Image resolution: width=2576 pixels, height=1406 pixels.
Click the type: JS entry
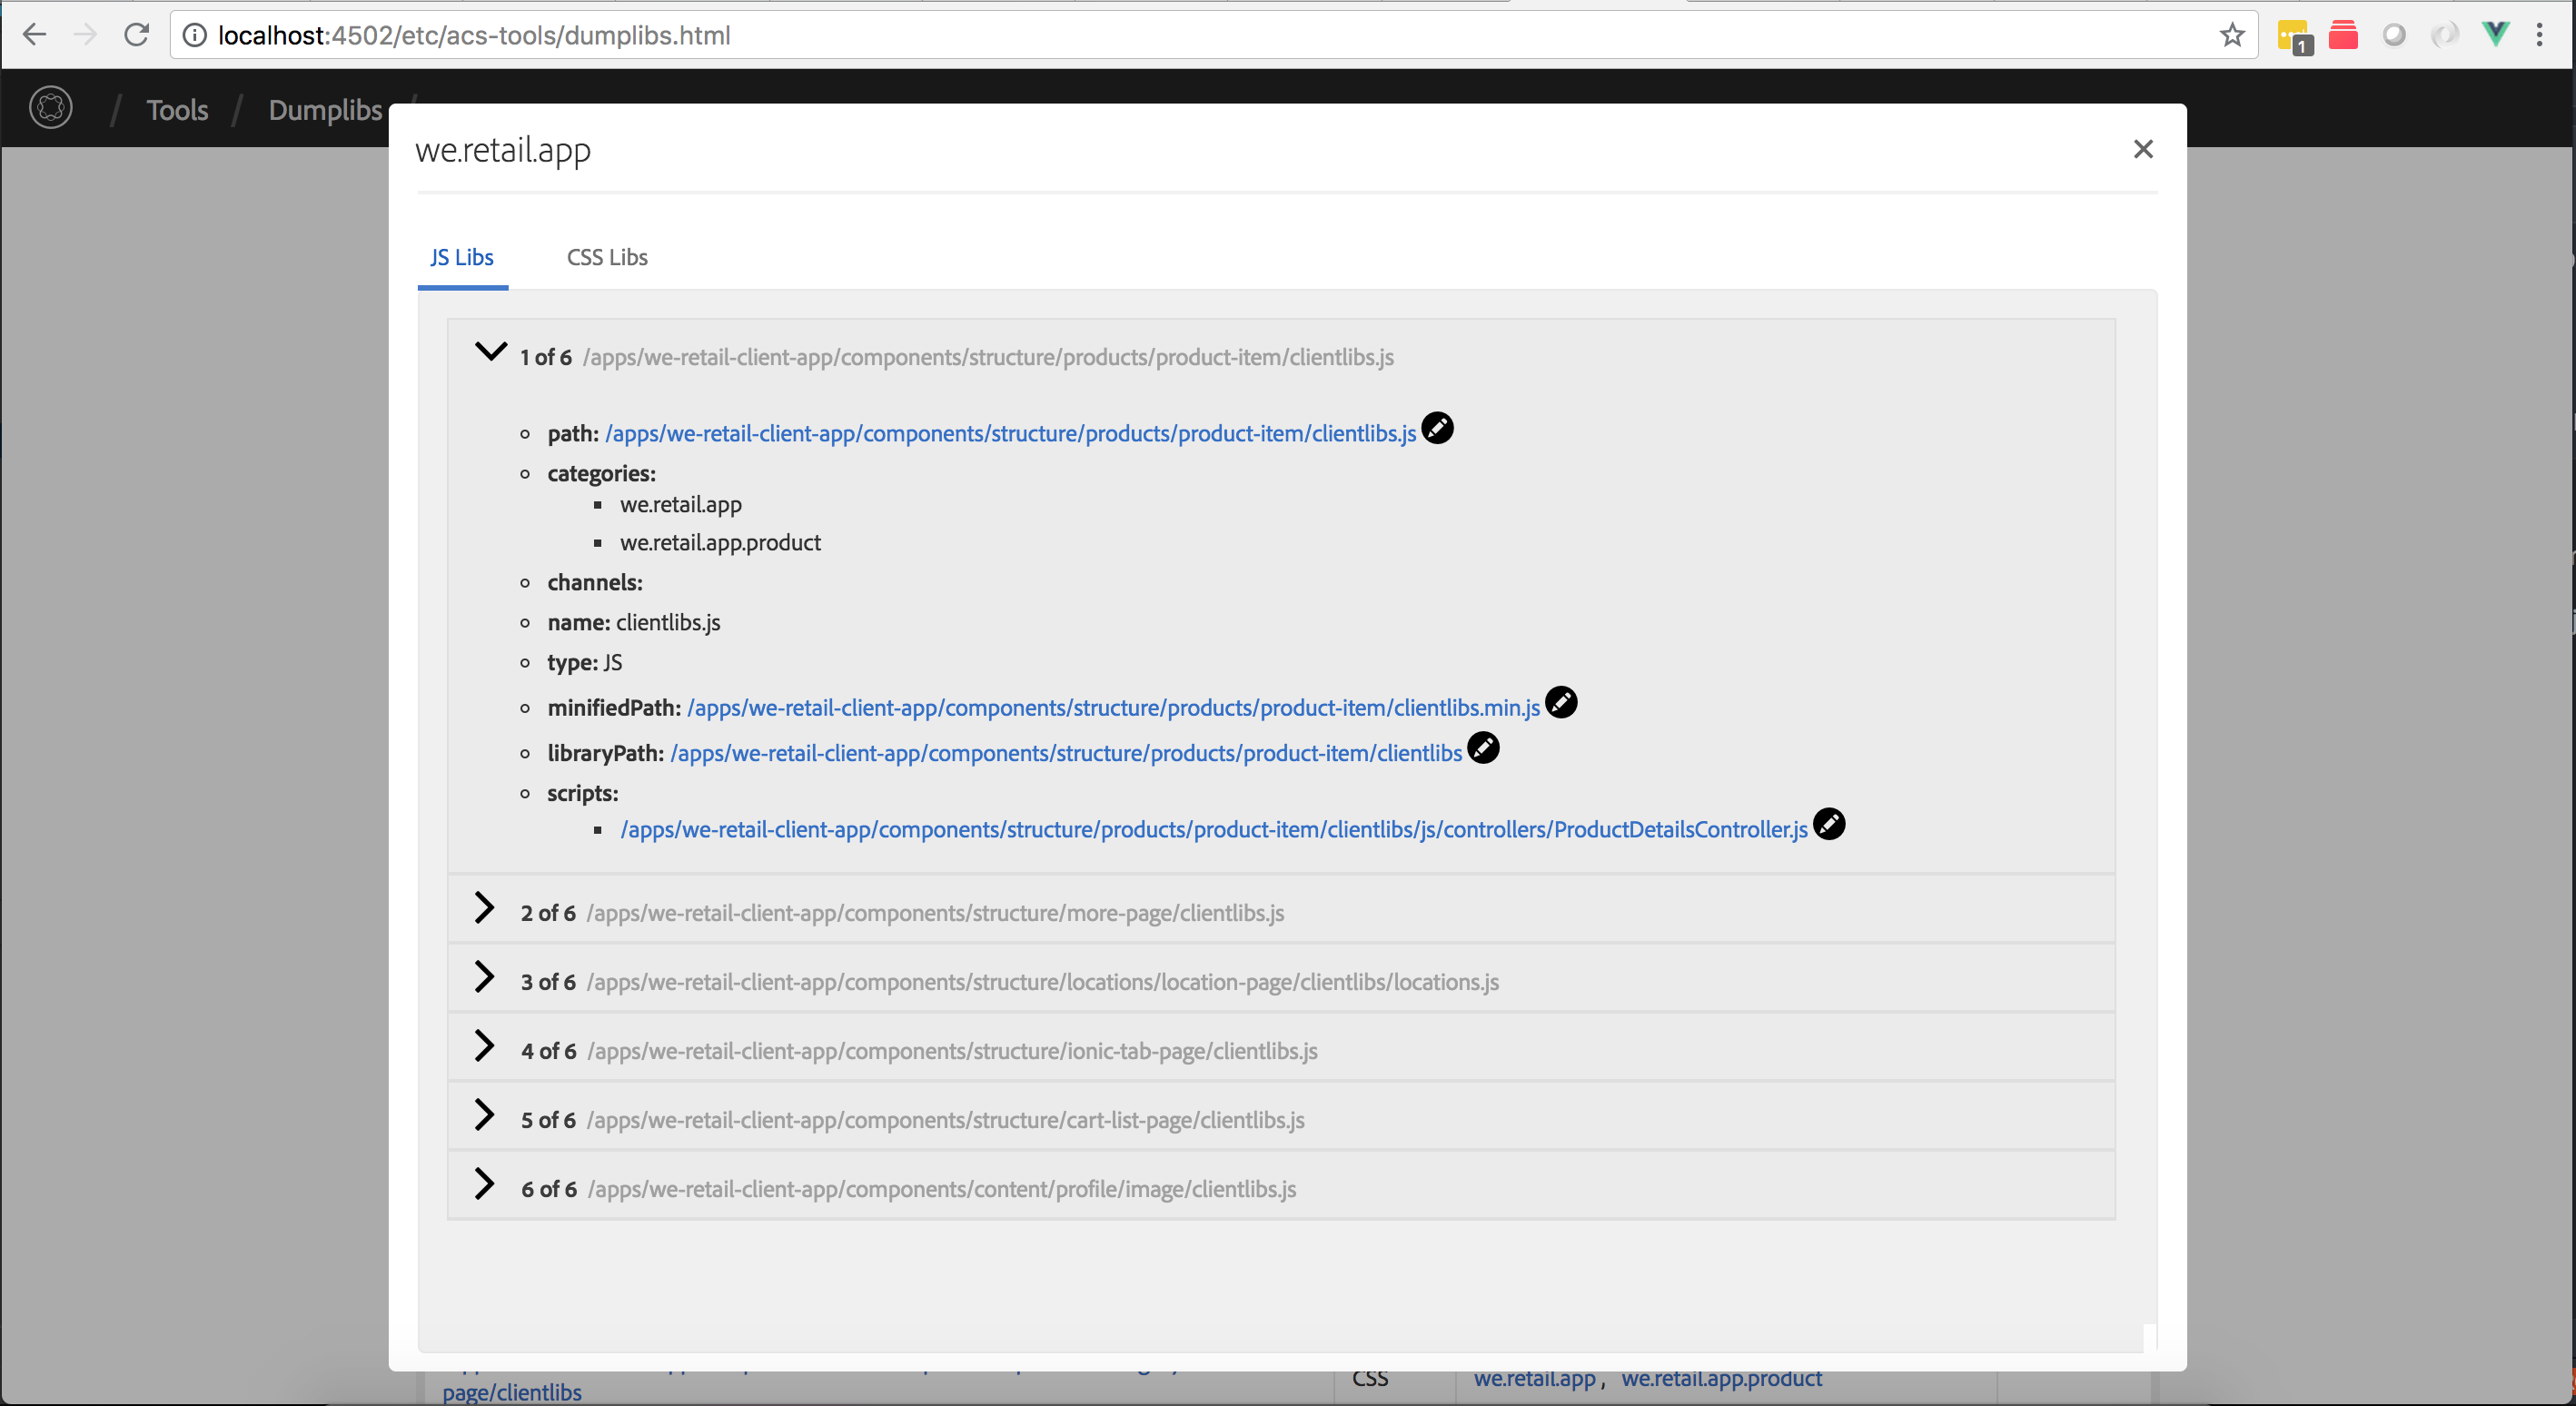tap(585, 663)
